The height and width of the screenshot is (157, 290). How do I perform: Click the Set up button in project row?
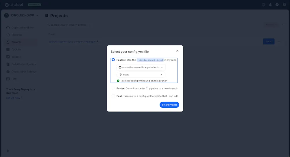coord(269,41)
